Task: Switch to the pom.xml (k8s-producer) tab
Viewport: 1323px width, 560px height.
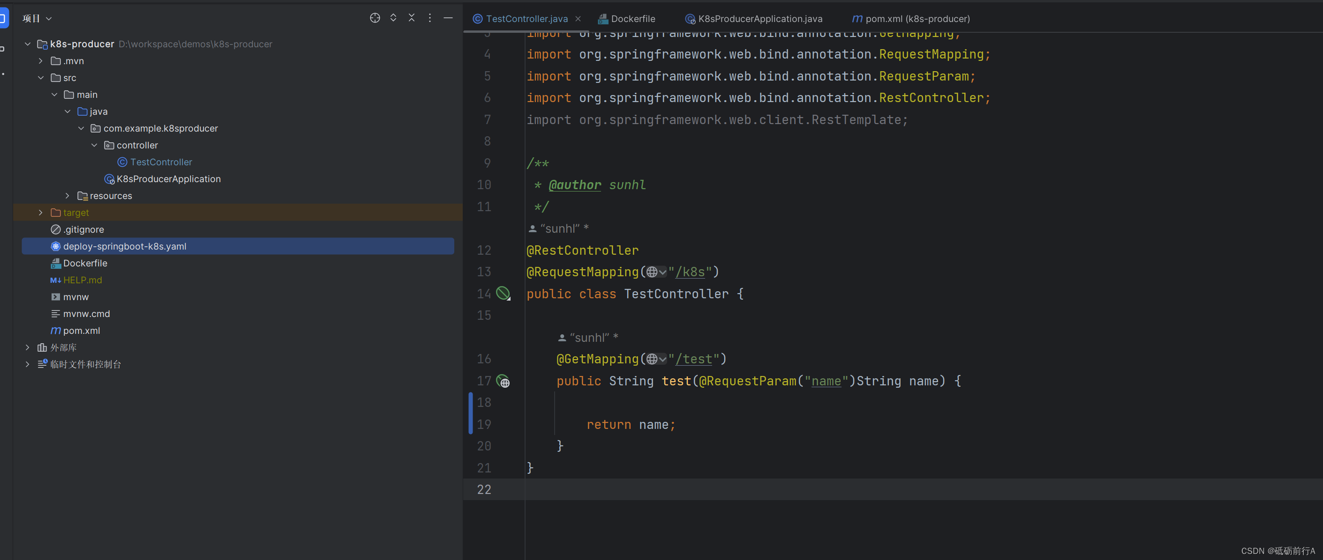Action: click(x=911, y=19)
